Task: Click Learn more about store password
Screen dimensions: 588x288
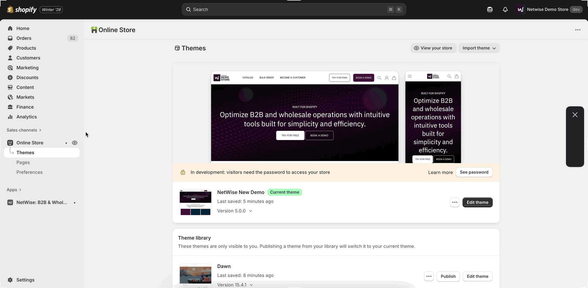Action: point(440,172)
